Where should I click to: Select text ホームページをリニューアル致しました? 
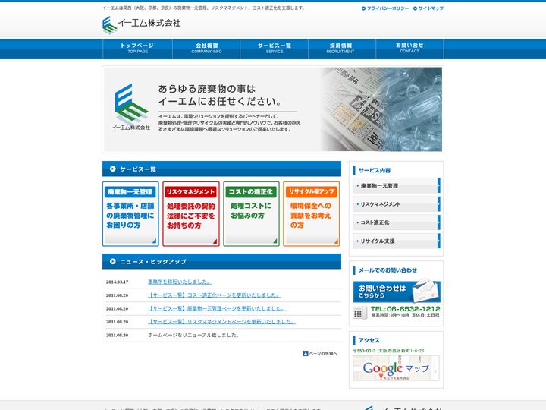click(193, 335)
